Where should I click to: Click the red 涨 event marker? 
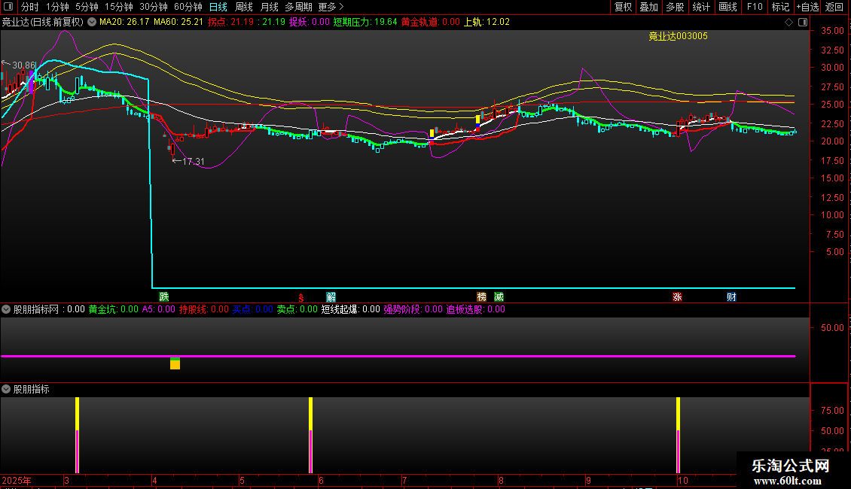pyautogui.click(x=677, y=296)
